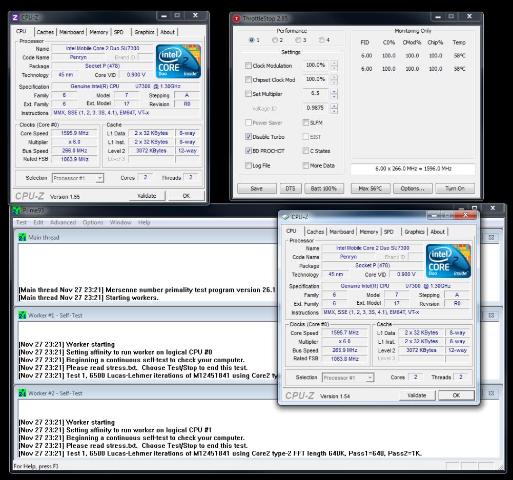Click the DTS button
Image resolution: width=513 pixels, height=480 pixels.
[291, 189]
